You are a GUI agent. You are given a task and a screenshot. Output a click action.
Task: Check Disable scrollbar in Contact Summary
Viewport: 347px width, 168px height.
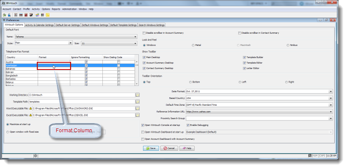pos(240,33)
